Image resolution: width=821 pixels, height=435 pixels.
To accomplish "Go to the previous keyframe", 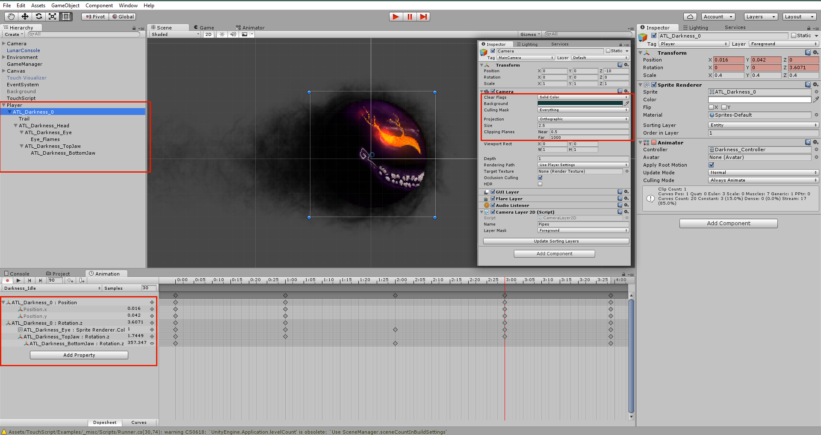I will (30, 281).
